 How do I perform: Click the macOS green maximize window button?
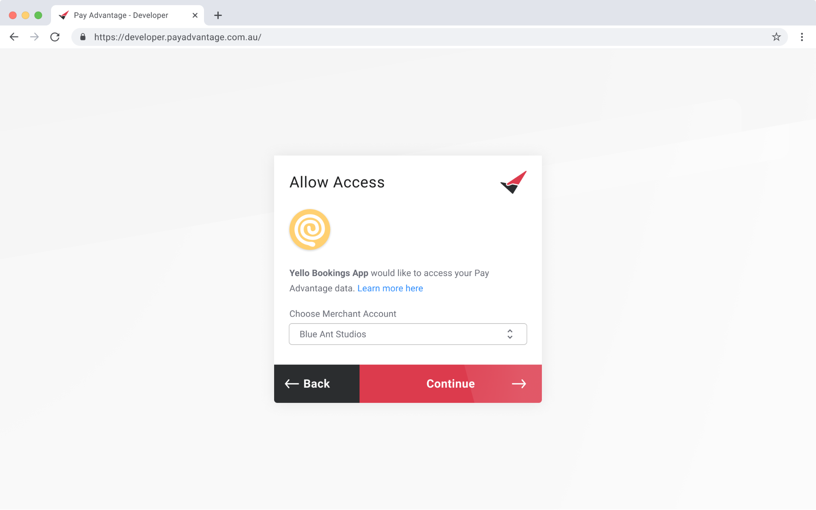(x=38, y=16)
